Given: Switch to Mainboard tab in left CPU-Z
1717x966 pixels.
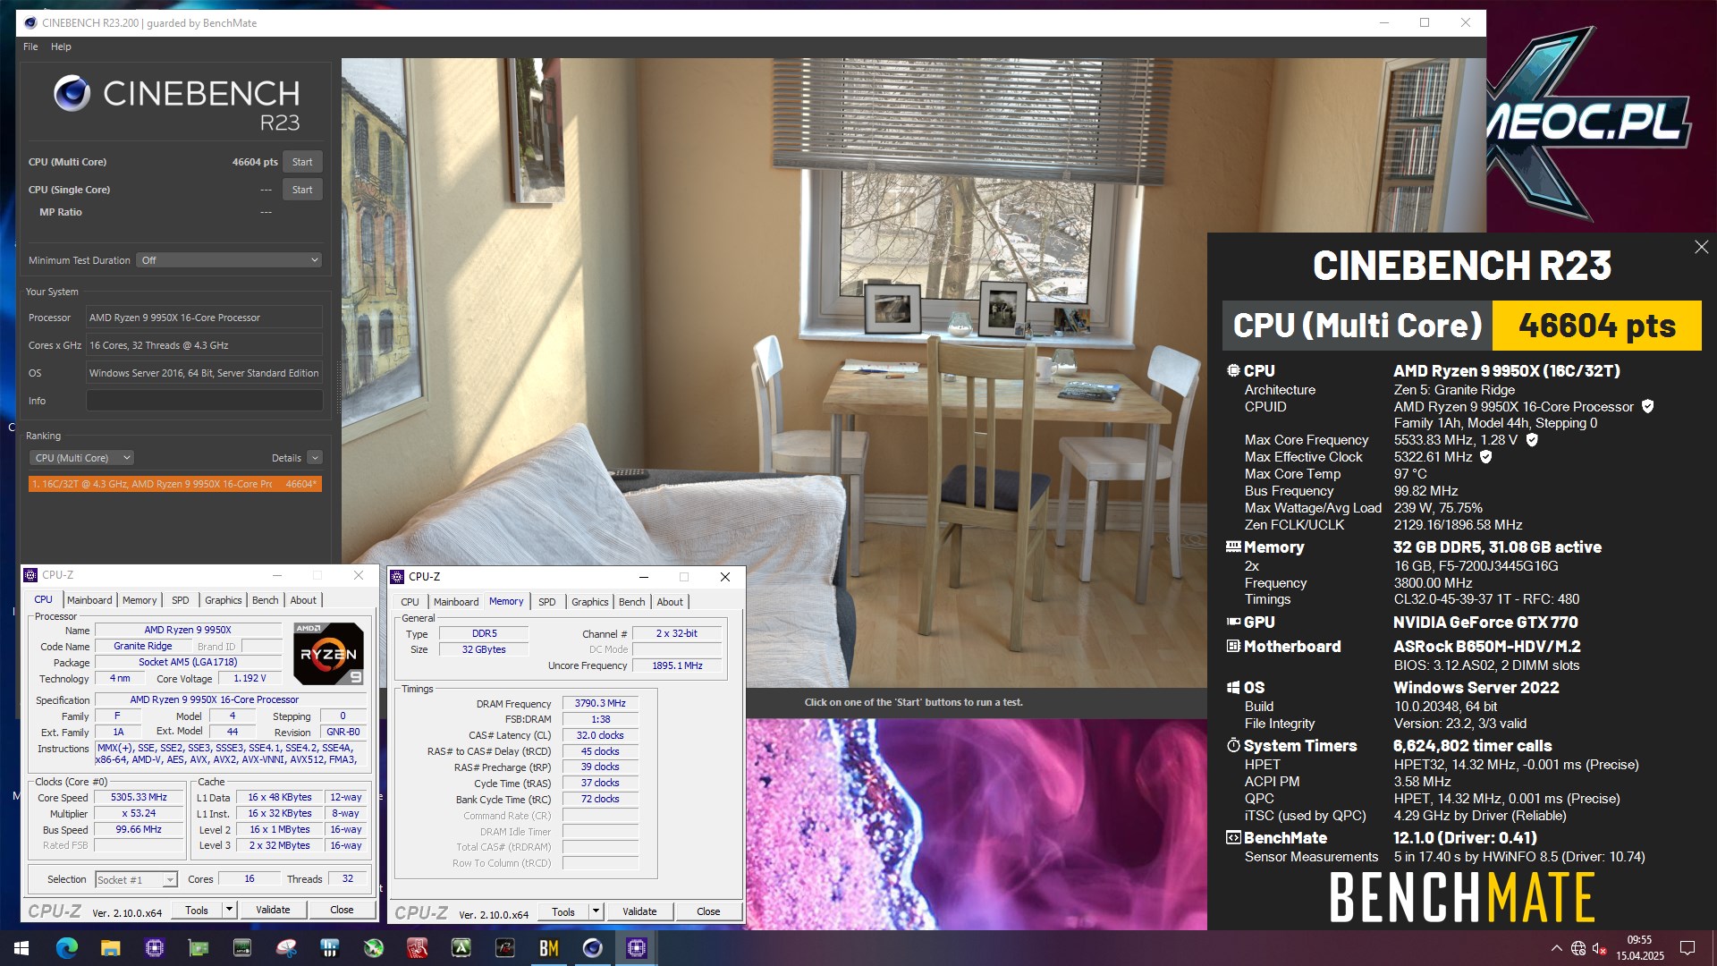Looking at the screenshot, I should 89,600.
